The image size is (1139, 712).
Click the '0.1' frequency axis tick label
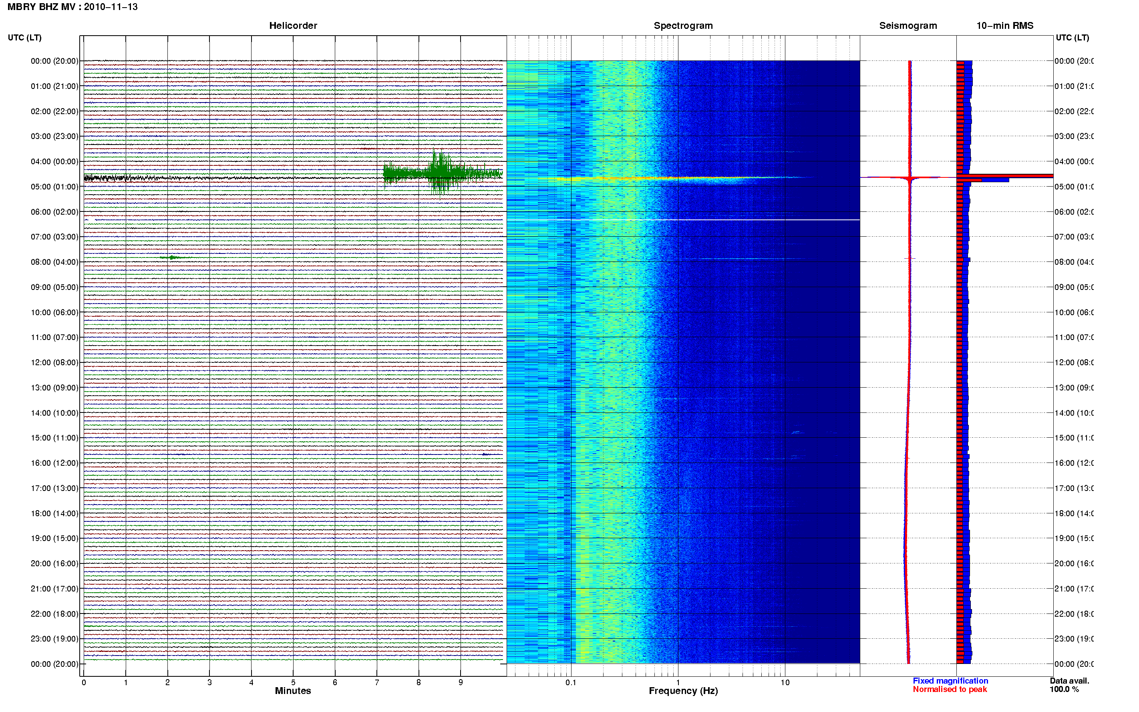571,682
